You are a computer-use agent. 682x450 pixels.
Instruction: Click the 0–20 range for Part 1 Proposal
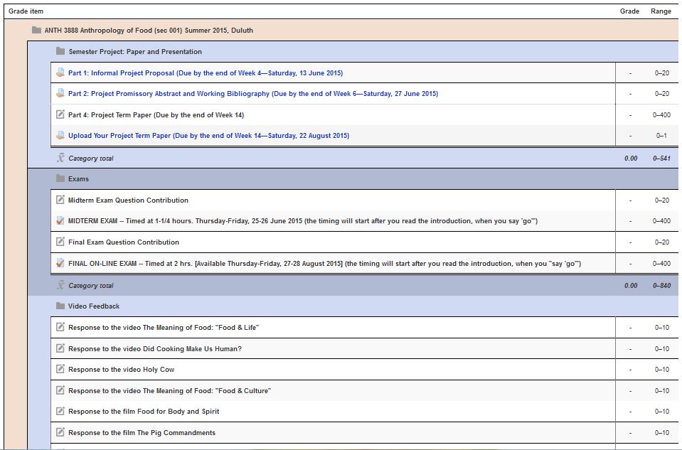click(661, 73)
